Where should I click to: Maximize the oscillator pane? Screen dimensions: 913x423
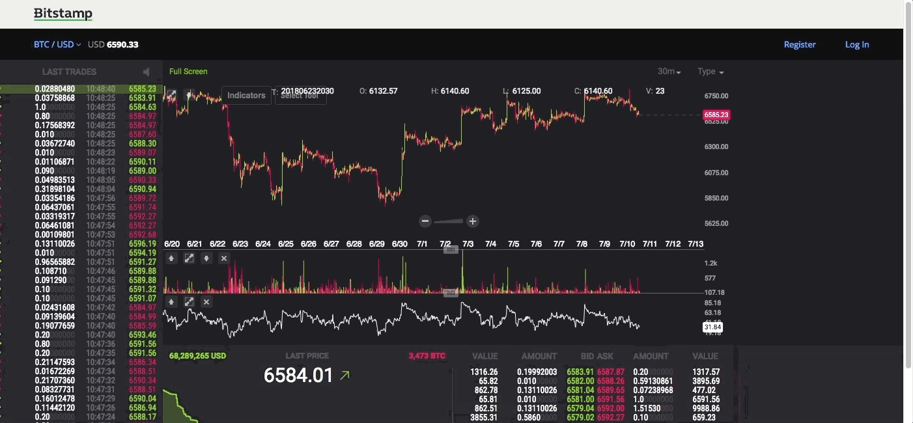189,302
